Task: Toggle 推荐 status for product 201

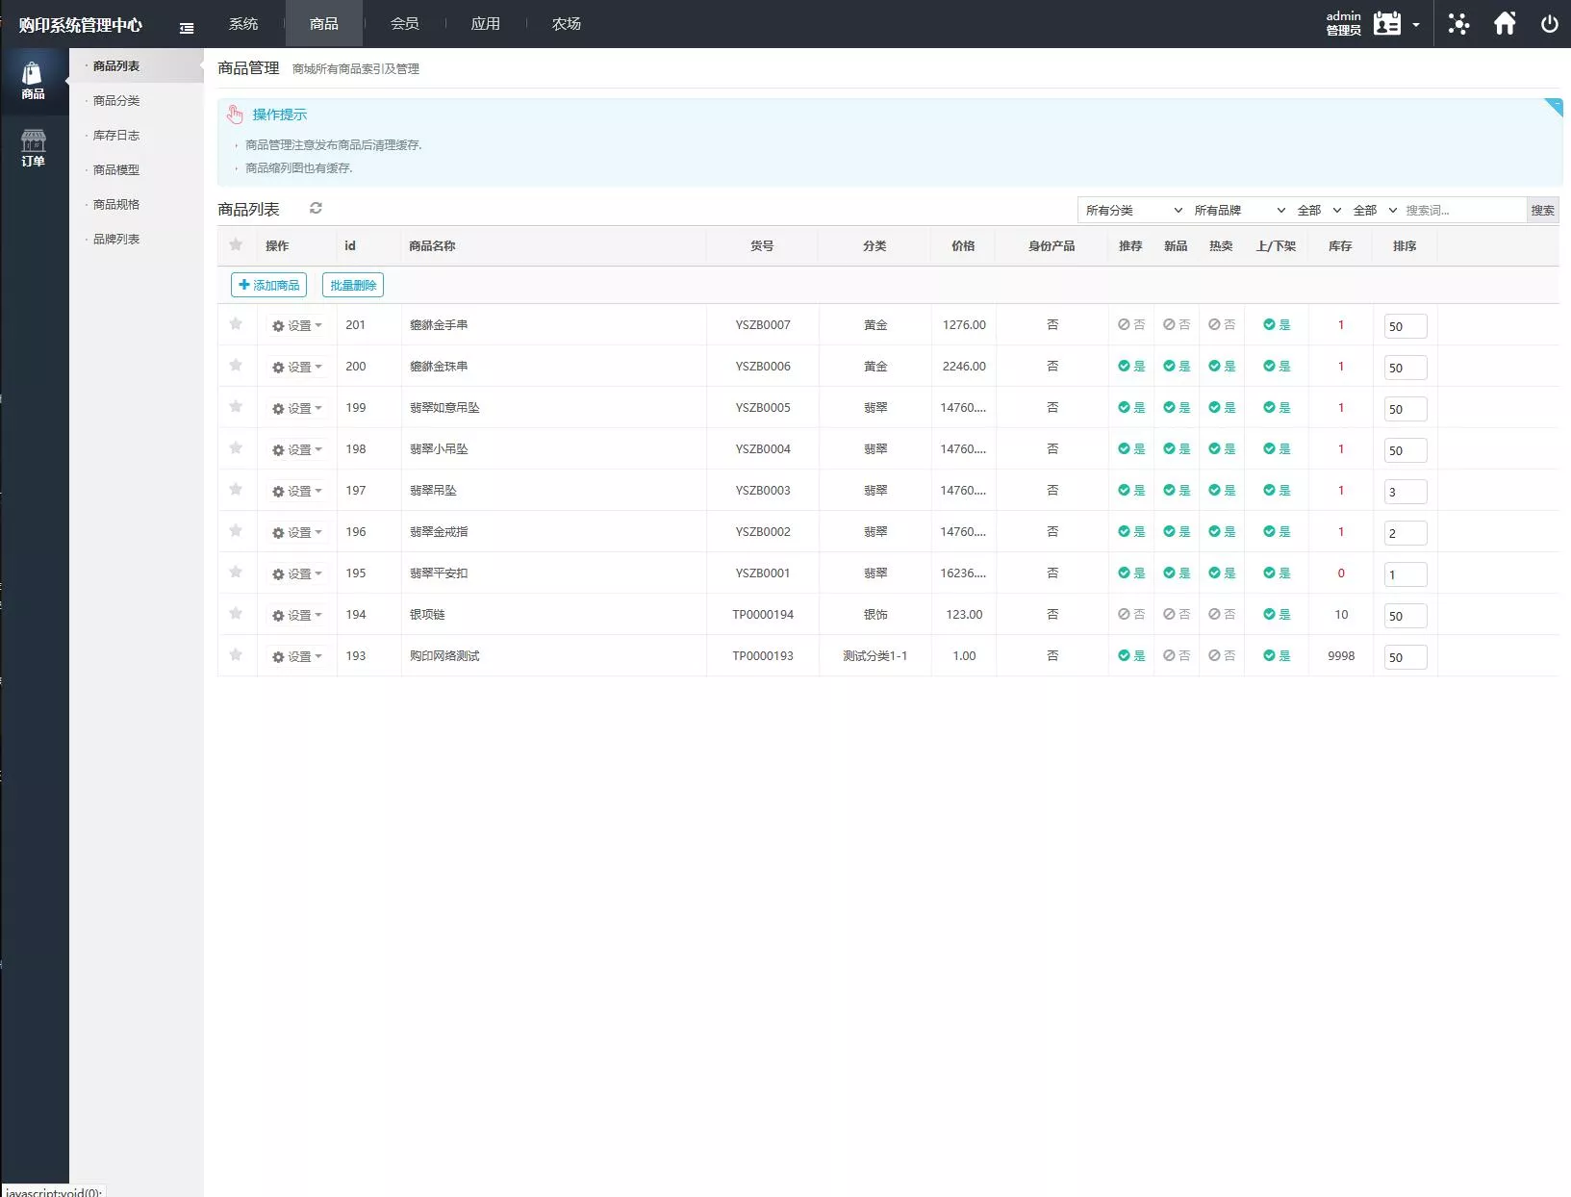Action: pos(1130,325)
